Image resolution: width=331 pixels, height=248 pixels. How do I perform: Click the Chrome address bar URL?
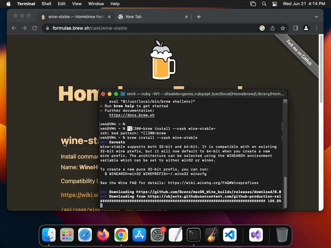pyautogui.click(x=90, y=28)
